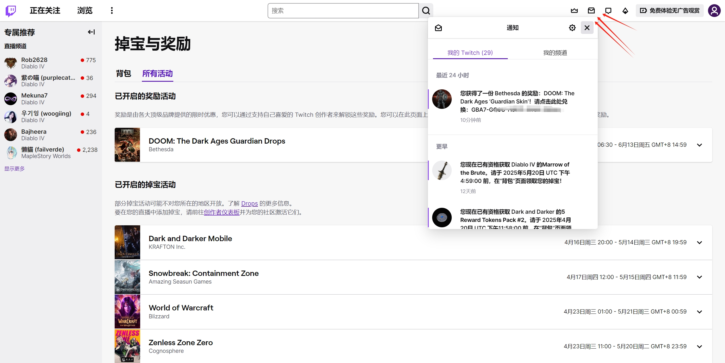Expand Zenless Zone Zero campaign row
This screenshot has height=363, width=725.
(699, 347)
